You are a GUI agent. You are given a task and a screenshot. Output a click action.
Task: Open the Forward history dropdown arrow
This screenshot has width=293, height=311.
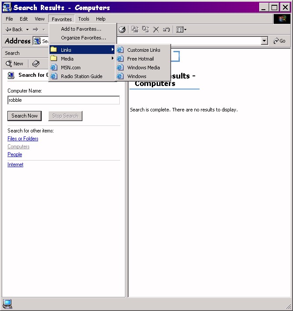click(43, 29)
